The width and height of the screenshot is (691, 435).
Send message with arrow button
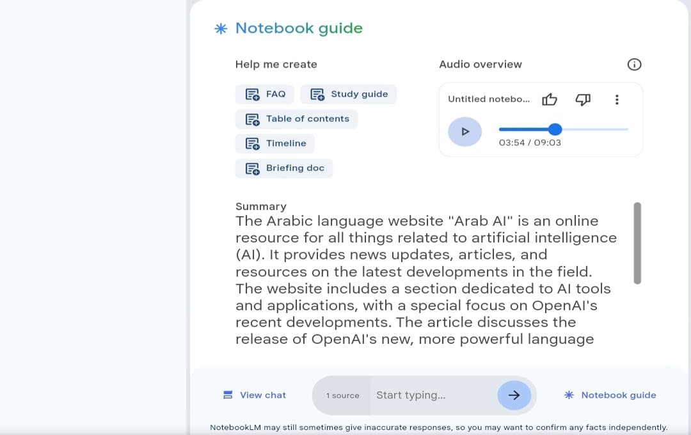(514, 395)
